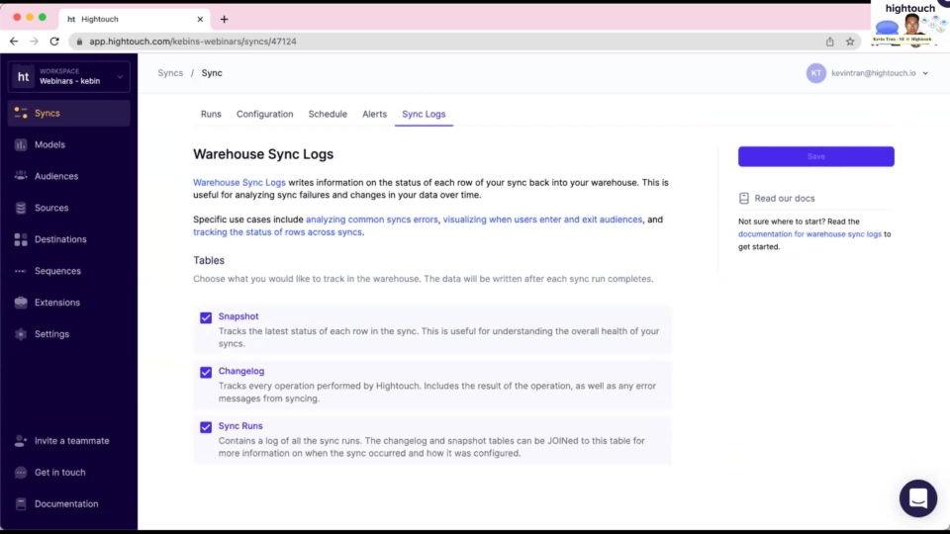The width and height of the screenshot is (950, 534).
Task: Click the Read our docs text
Action: pyautogui.click(x=784, y=198)
